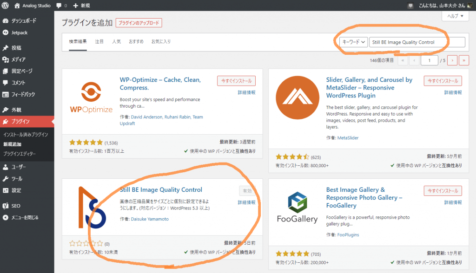Open プラグインエディター submenu item
The image size is (476, 273).
point(20,154)
